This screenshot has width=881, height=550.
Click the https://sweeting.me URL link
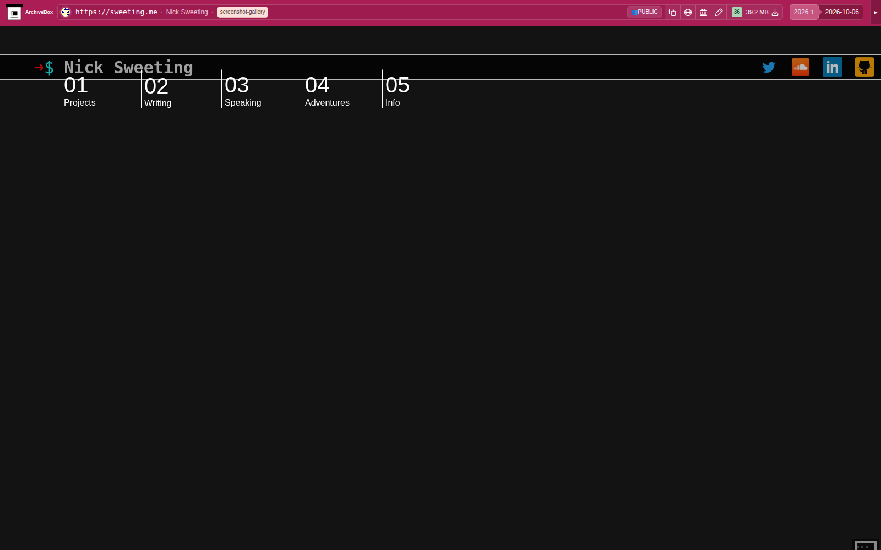click(x=116, y=12)
